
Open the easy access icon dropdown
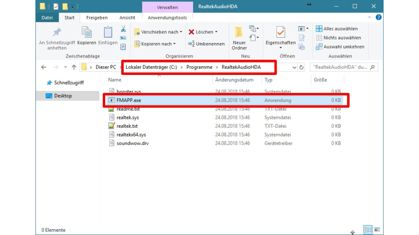tap(254, 38)
